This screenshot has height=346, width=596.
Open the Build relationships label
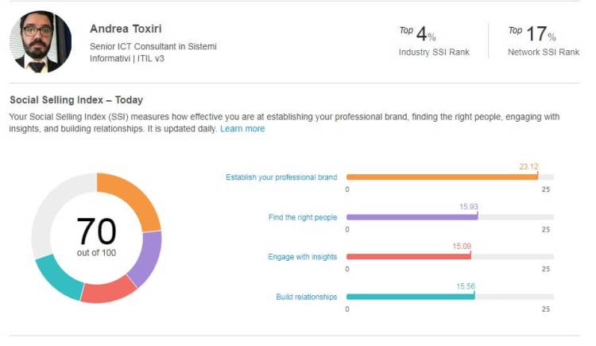click(306, 297)
